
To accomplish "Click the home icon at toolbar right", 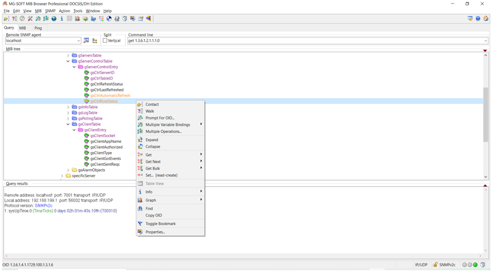I will click(486, 18).
